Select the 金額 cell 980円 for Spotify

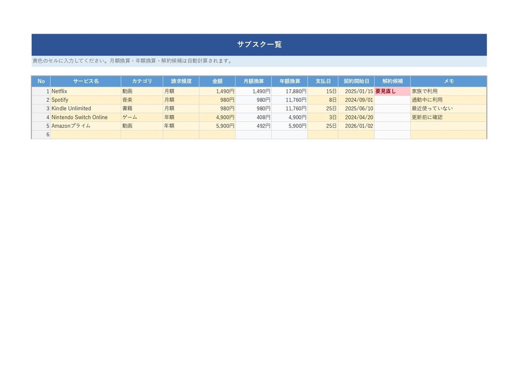tap(217, 100)
